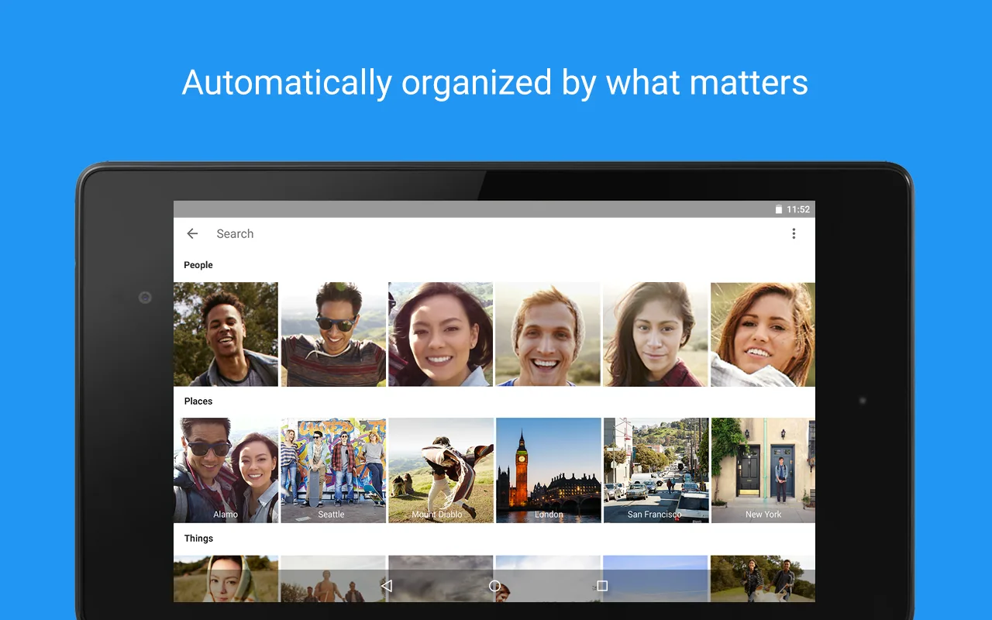992x620 pixels.
Task: Choose the smiling blond man's face thumbnail
Action: click(548, 334)
